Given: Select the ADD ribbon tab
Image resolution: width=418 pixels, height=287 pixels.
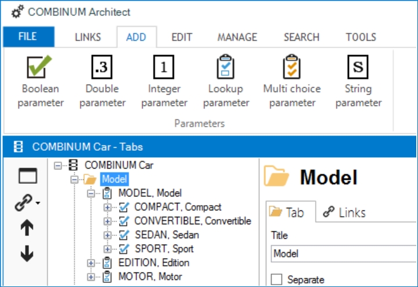Looking at the screenshot, I should (x=136, y=37).
